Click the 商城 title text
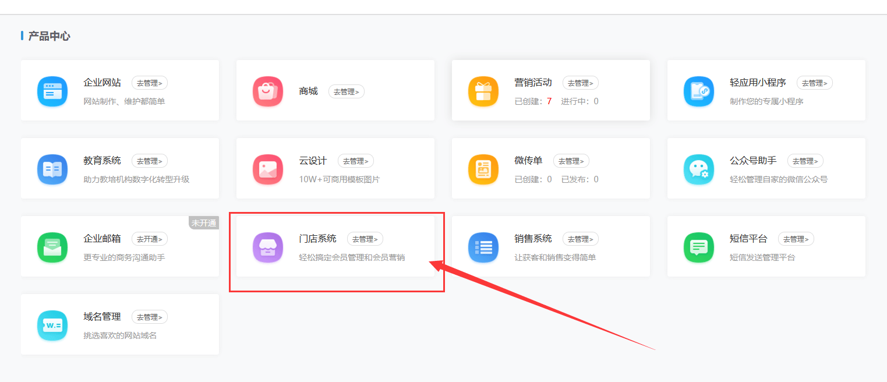887x382 pixels. pos(309,91)
